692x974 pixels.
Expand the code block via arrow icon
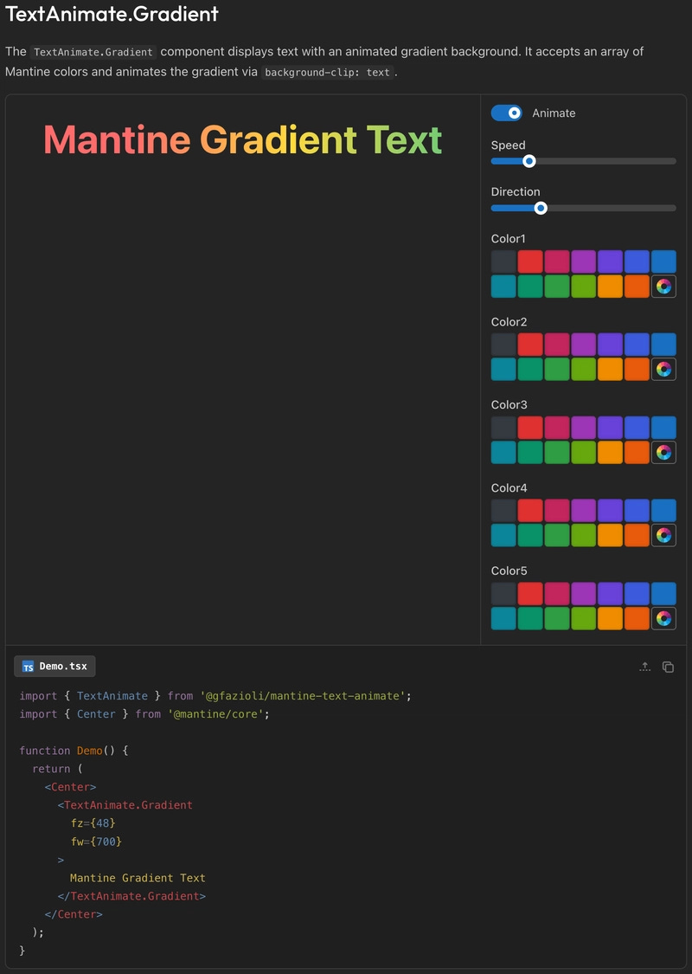644,667
